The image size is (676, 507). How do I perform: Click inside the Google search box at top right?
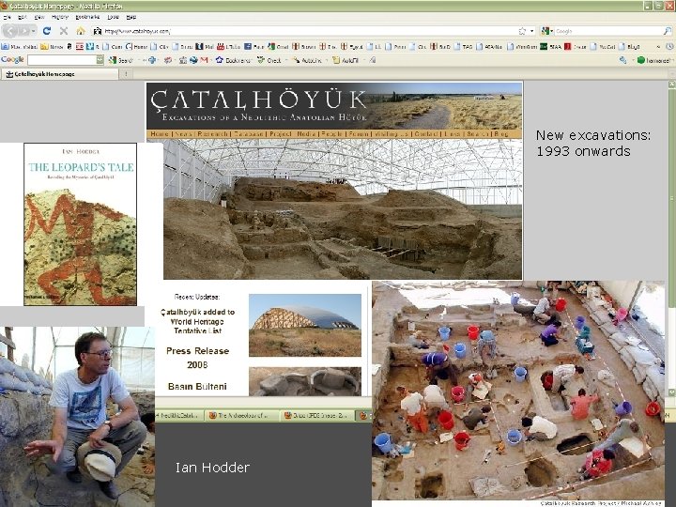pyautogui.click(x=607, y=31)
